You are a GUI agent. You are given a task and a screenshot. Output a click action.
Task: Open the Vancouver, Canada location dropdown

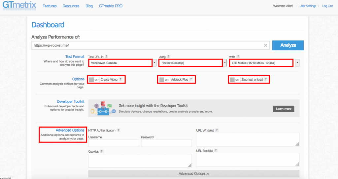click(x=120, y=63)
